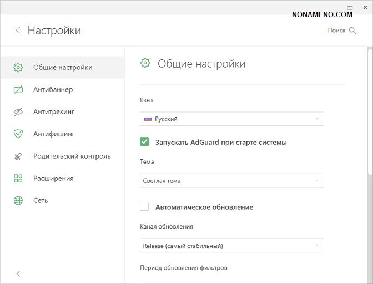Open the Язык dropdown showing Русский

231,119
